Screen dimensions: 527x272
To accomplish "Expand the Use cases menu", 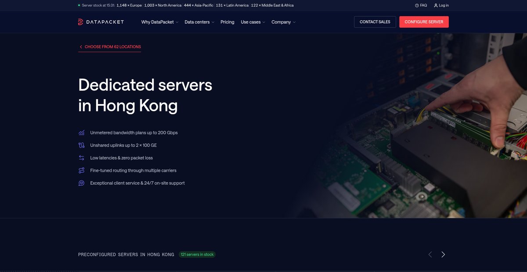I will pos(253,22).
